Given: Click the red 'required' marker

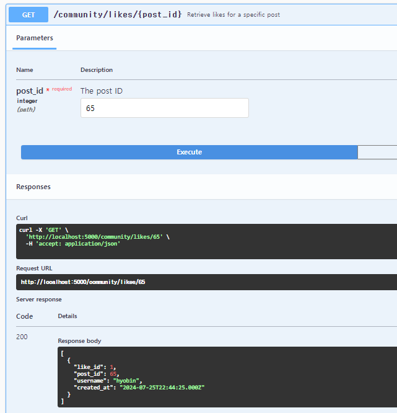Looking at the screenshot, I should [x=62, y=89].
